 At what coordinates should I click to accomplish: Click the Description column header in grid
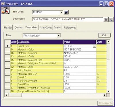(x=40, y=42)
